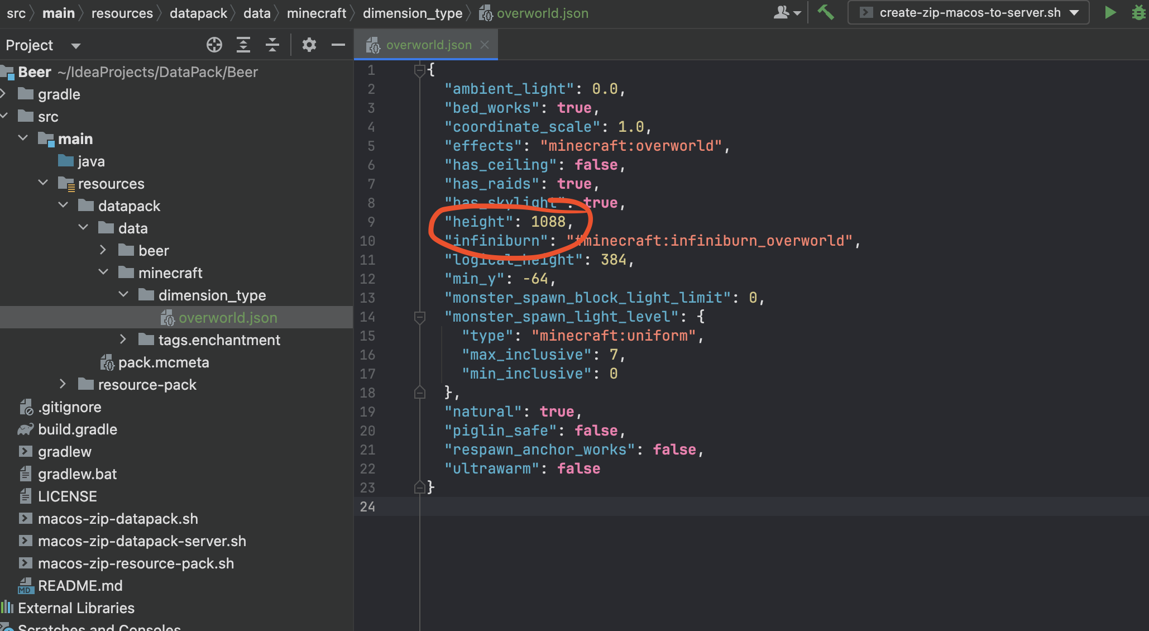Close the overworld.json editor tab
The height and width of the screenshot is (631, 1149).
pos(485,45)
